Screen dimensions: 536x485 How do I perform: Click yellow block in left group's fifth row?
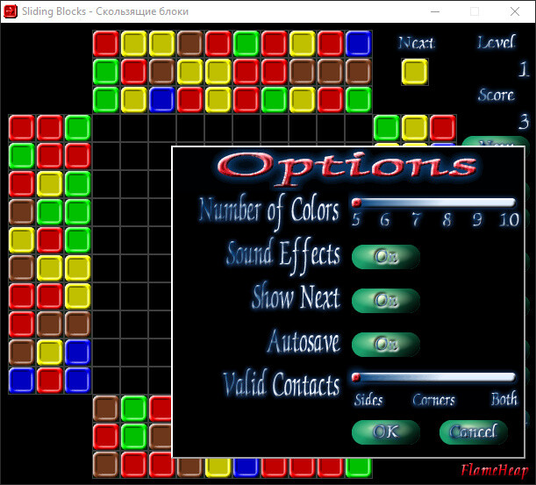tap(22, 240)
